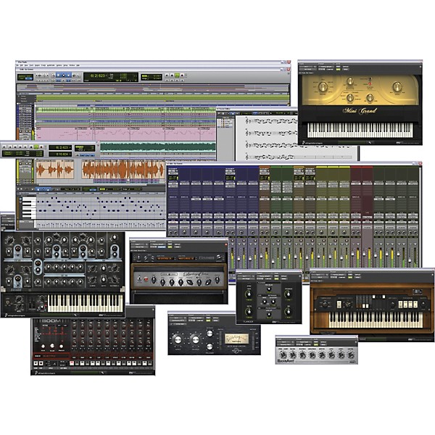Click sub counter 0:10.824 in Transport window

click(60, 154)
